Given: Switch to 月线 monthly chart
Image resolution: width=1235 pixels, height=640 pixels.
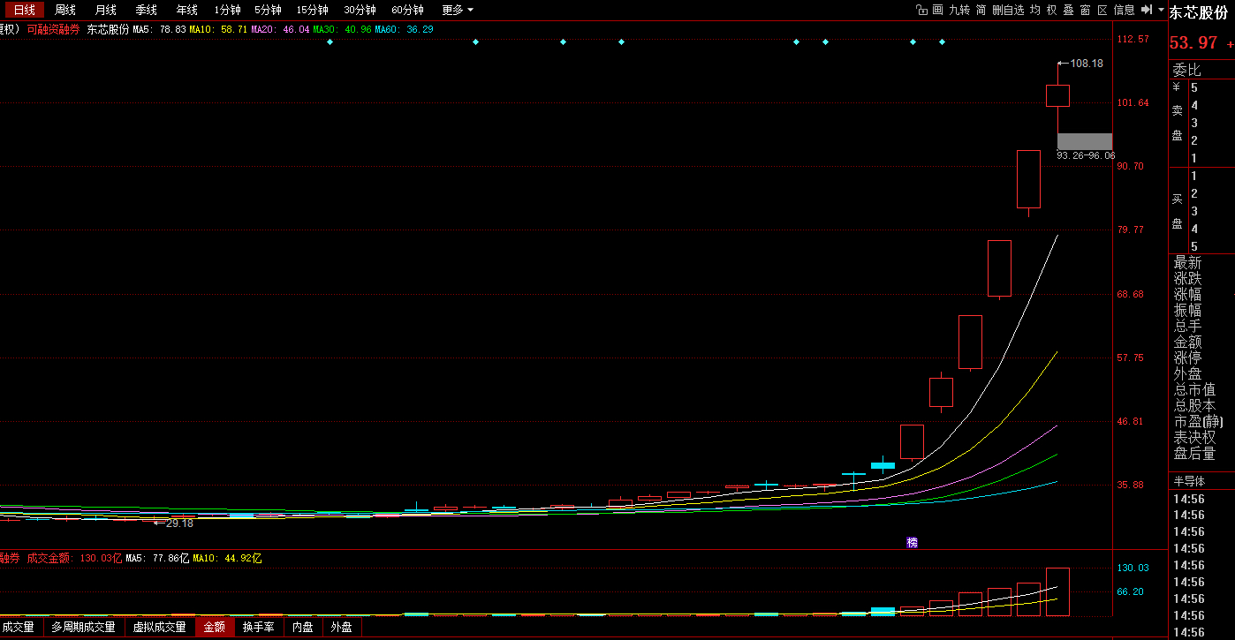Looking at the screenshot, I should pyautogui.click(x=106, y=10).
